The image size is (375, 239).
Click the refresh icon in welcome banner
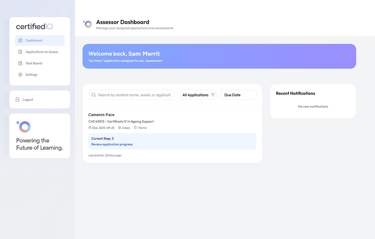pos(345,56)
